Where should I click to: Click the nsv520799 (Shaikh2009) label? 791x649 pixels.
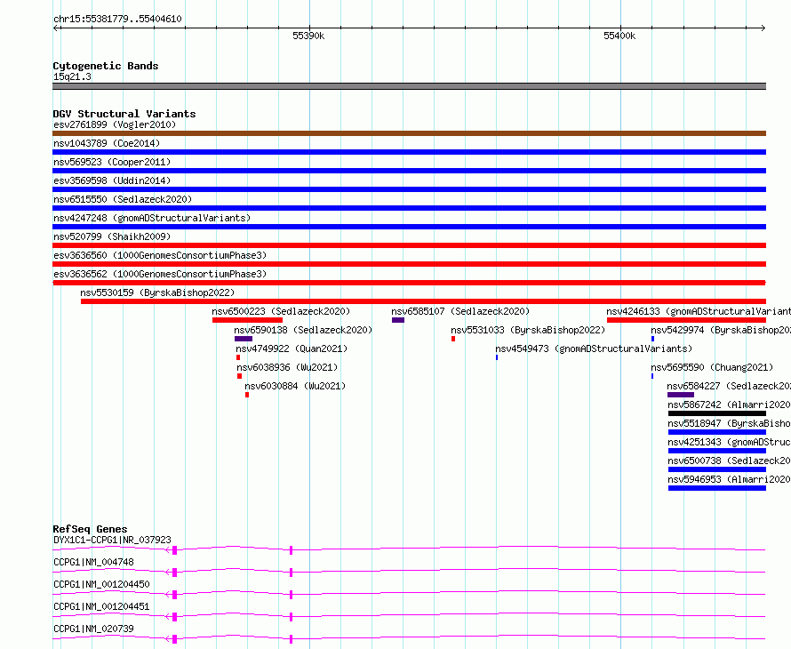[x=112, y=236]
